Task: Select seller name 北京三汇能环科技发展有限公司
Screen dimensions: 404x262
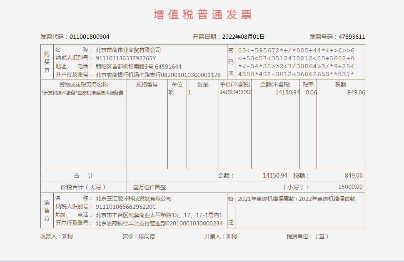Action: click(134, 198)
